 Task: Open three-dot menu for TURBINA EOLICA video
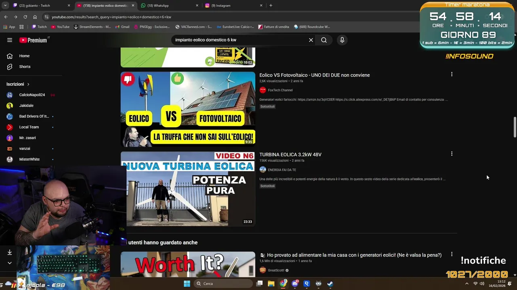[452, 153]
